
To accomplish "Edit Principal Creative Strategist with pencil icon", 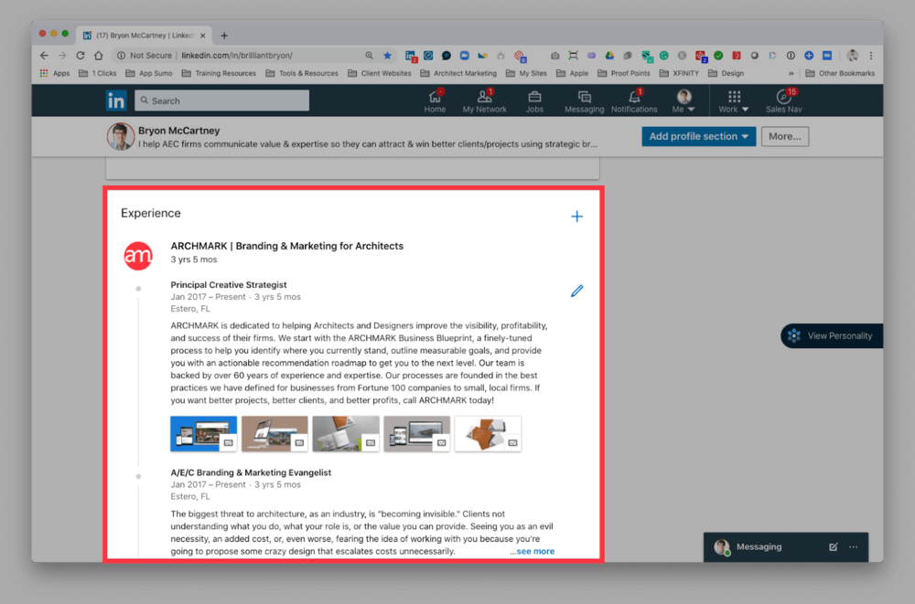I will pyautogui.click(x=576, y=291).
